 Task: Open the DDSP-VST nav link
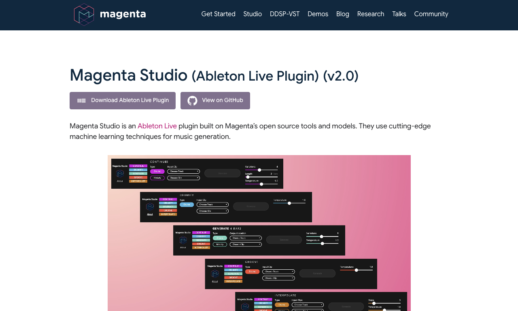pyautogui.click(x=284, y=14)
